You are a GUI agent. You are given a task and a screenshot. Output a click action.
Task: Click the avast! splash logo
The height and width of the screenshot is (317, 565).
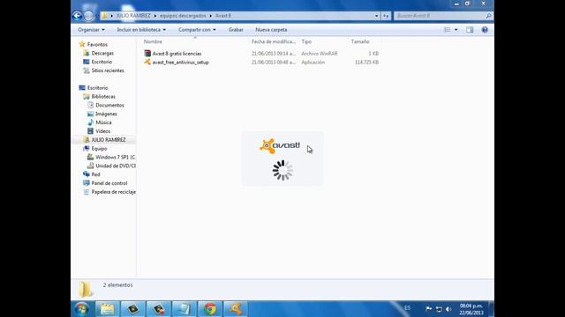(280, 146)
